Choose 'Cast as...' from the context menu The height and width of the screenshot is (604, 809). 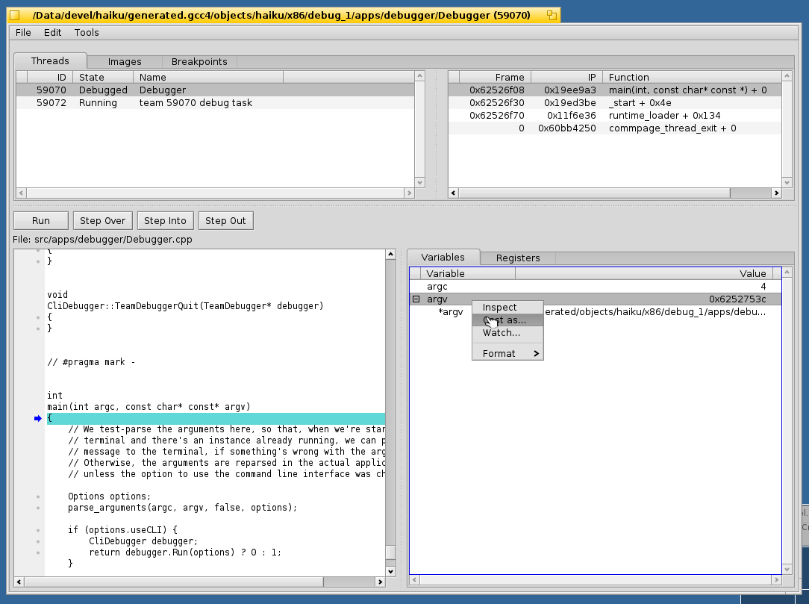pos(507,320)
